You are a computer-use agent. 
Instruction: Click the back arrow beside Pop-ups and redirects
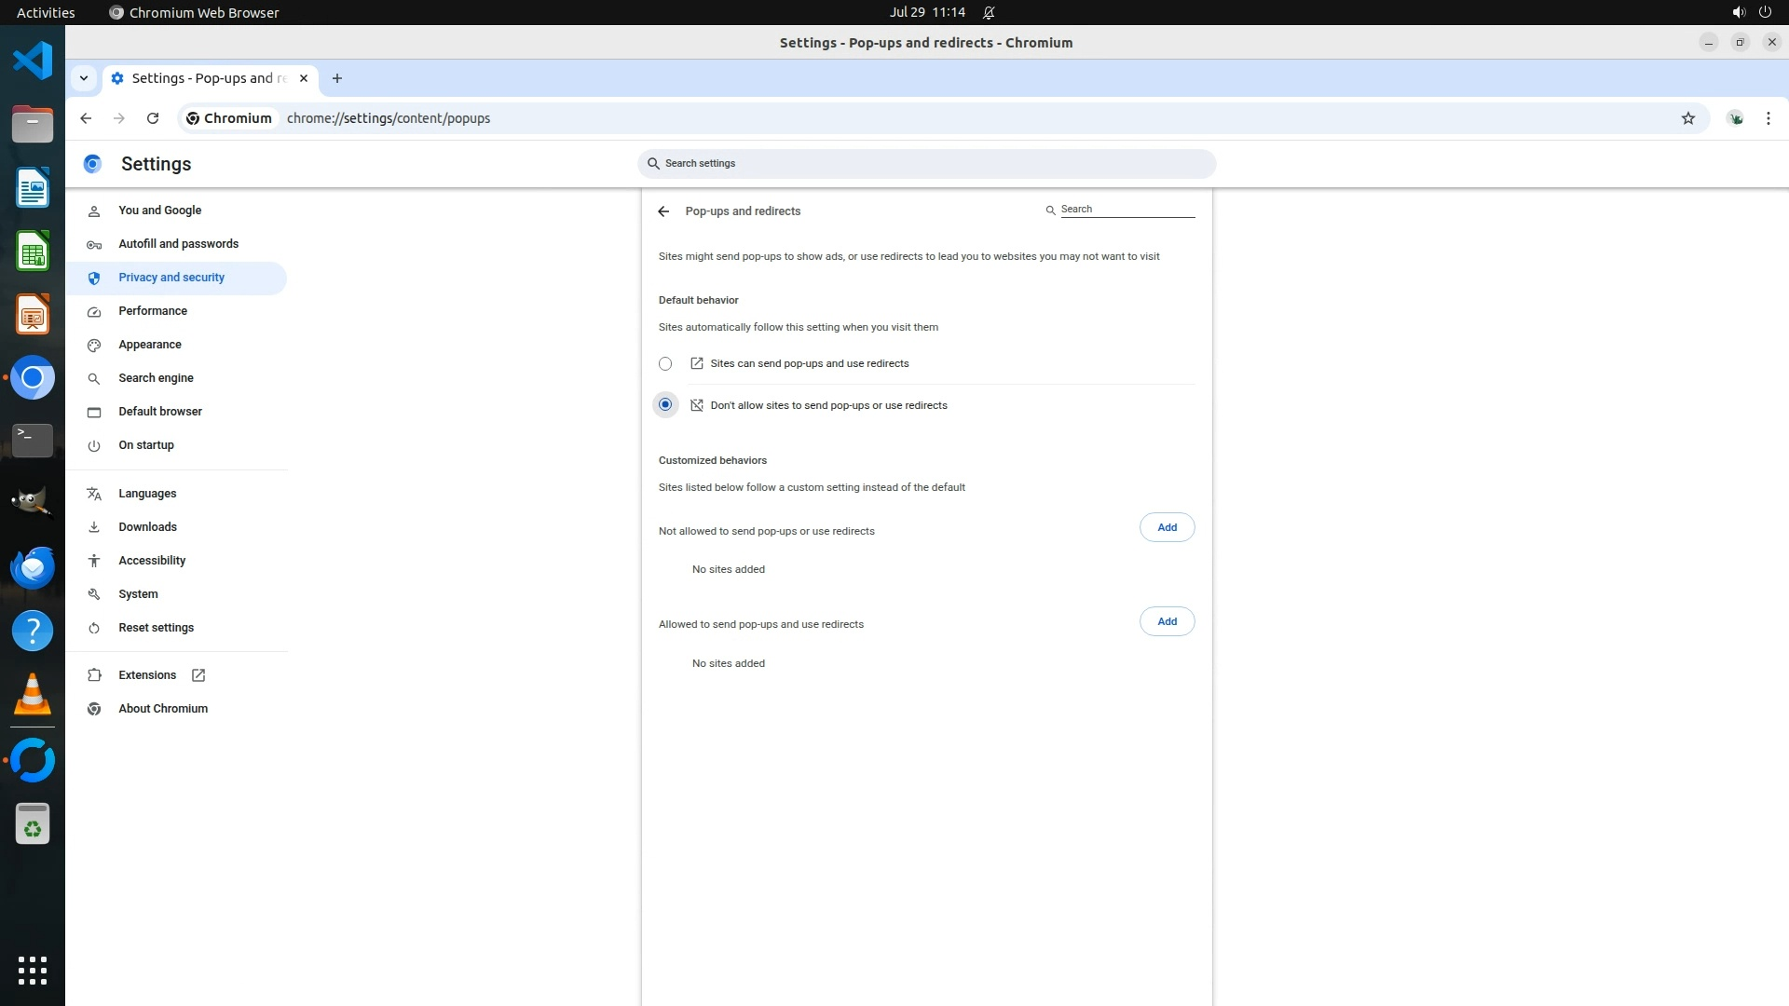click(663, 211)
